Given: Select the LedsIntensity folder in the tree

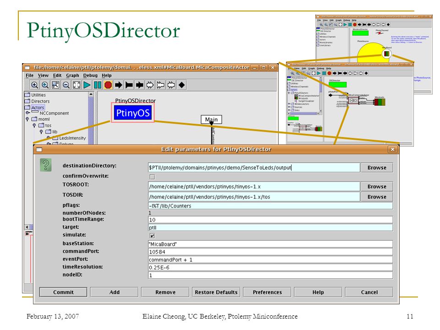Looking at the screenshot, I should 69,138.
